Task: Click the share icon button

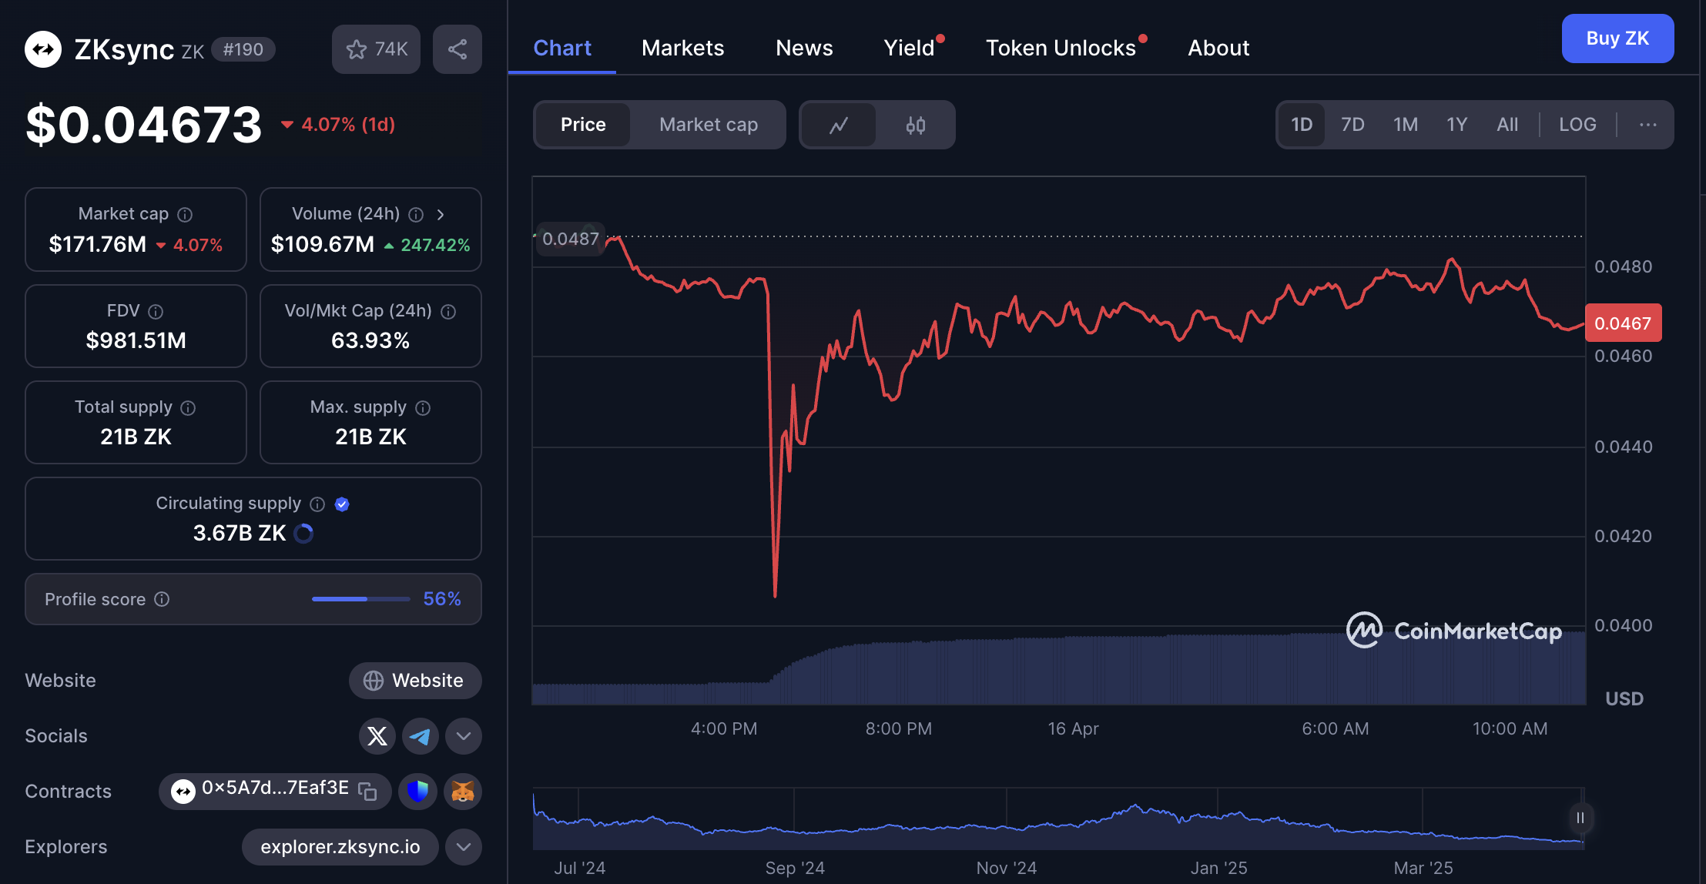Action: tap(458, 49)
